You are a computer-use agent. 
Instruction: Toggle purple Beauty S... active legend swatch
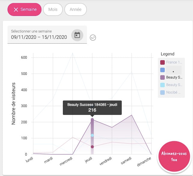coord(162,77)
